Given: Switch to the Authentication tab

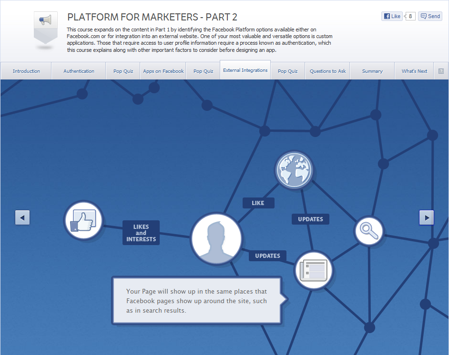Looking at the screenshot, I should (x=79, y=71).
